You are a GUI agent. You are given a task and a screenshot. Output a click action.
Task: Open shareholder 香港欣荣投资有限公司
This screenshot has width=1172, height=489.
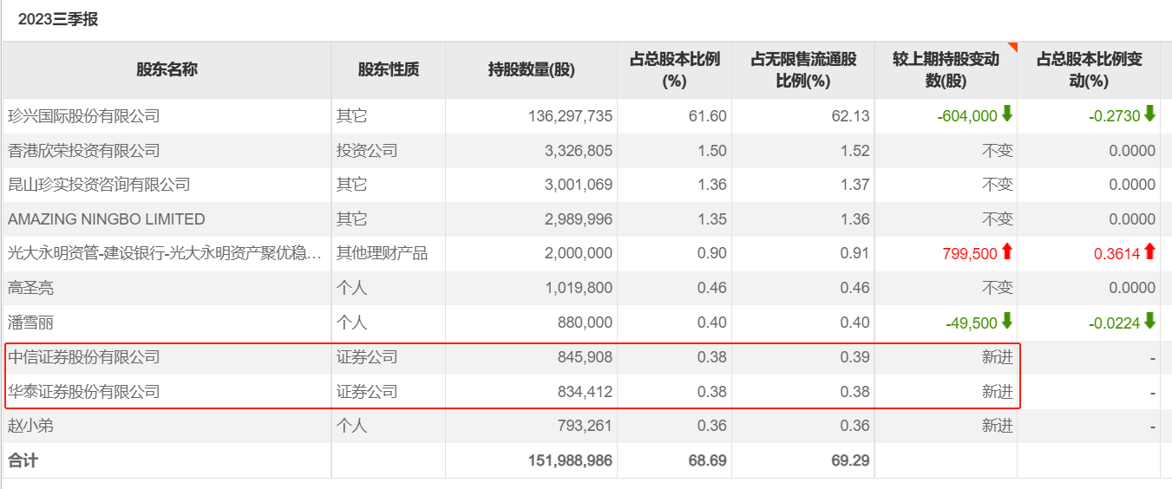point(84,150)
